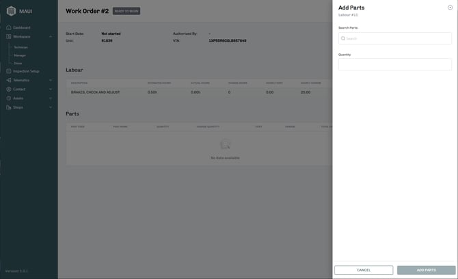Click the Inspection Setup icon
Viewport: 458px width, 279px height.
(9, 71)
